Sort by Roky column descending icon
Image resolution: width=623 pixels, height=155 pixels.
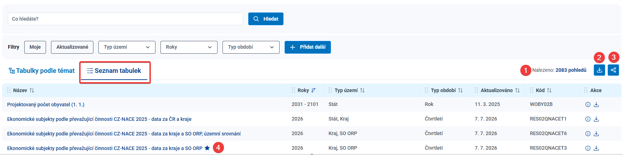pos(313,90)
